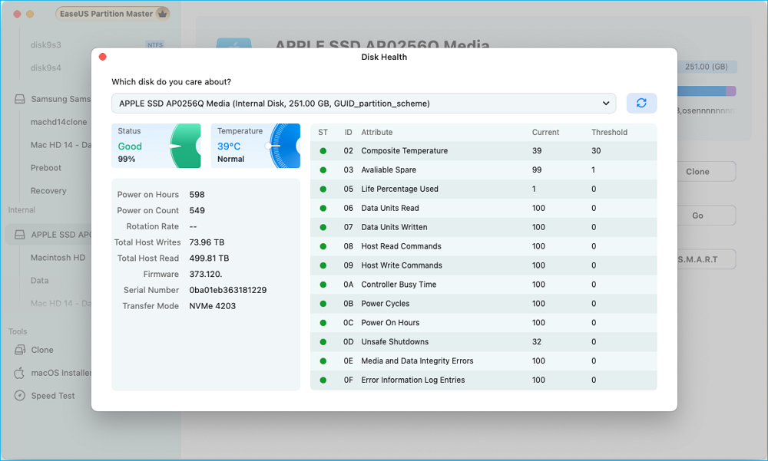Click the Current value 32 for Unsafe Shutdowns

(537, 341)
